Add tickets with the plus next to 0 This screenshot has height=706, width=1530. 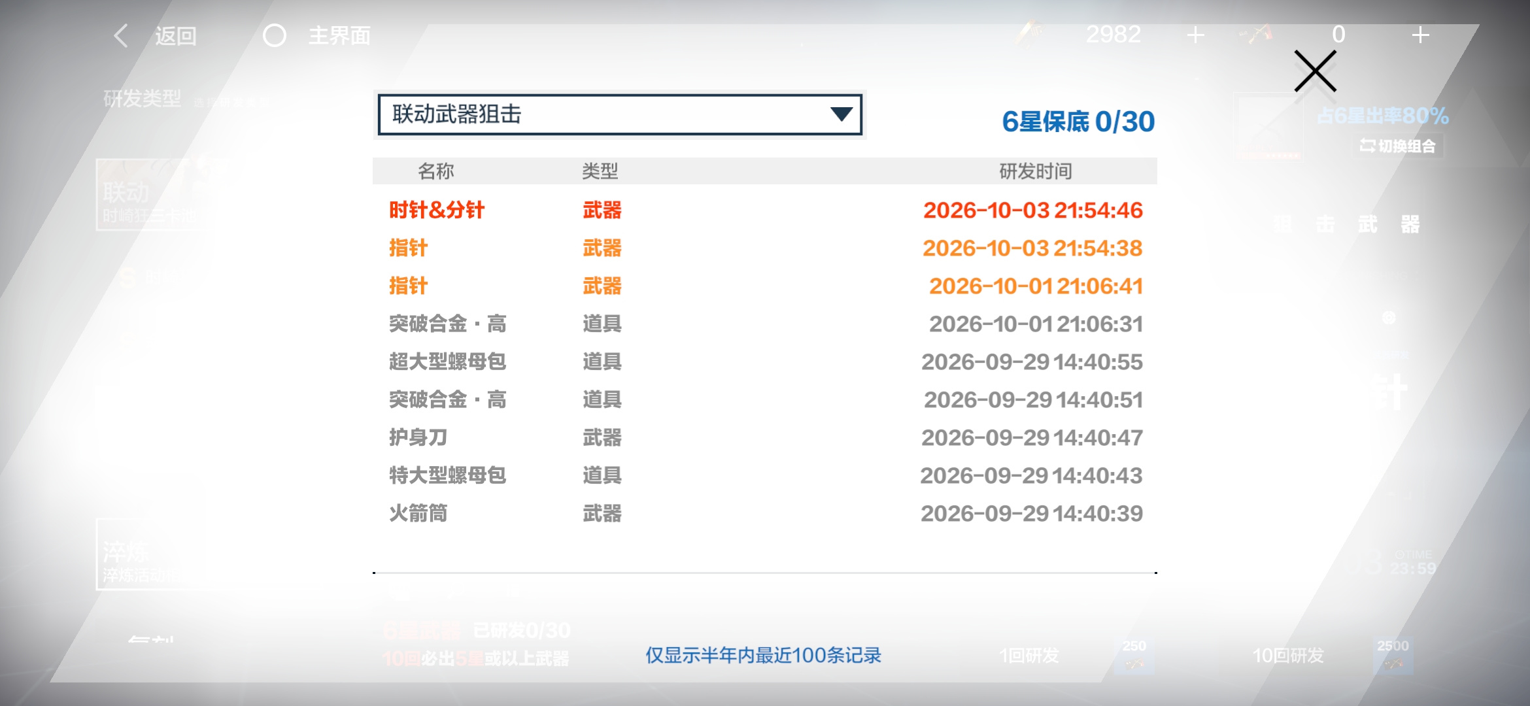pyautogui.click(x=1419, y=35)
